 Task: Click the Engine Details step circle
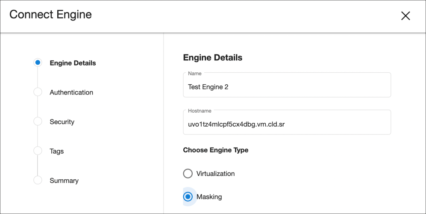38,62
